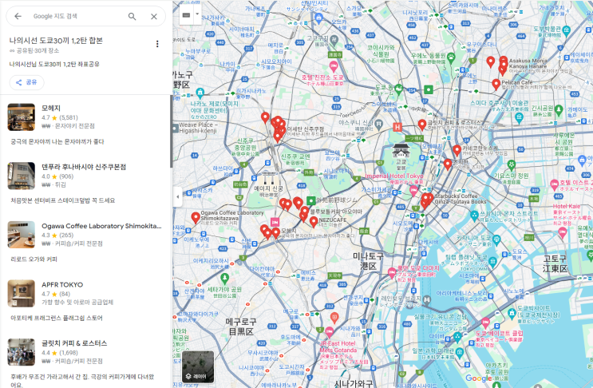Screen dimensions: 593x388
Task: Click the 쓰키시마 몬자 스트리트 marker
Action: pyautogui.click(x=474, y=216)
